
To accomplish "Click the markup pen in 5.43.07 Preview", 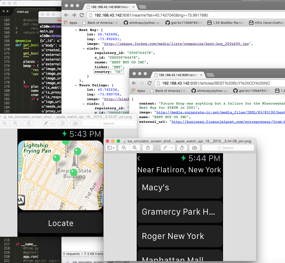I will [x=46, y=124].
